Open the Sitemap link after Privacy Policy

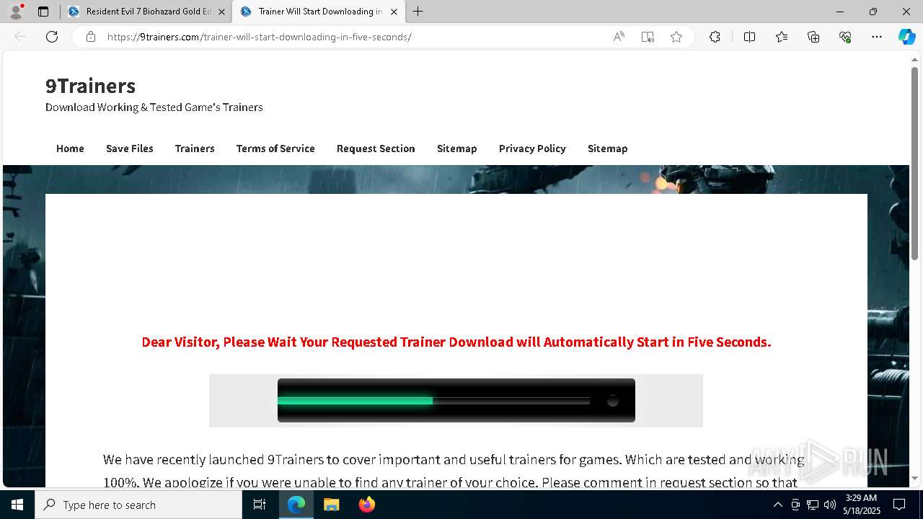click(x=607, y=148)
